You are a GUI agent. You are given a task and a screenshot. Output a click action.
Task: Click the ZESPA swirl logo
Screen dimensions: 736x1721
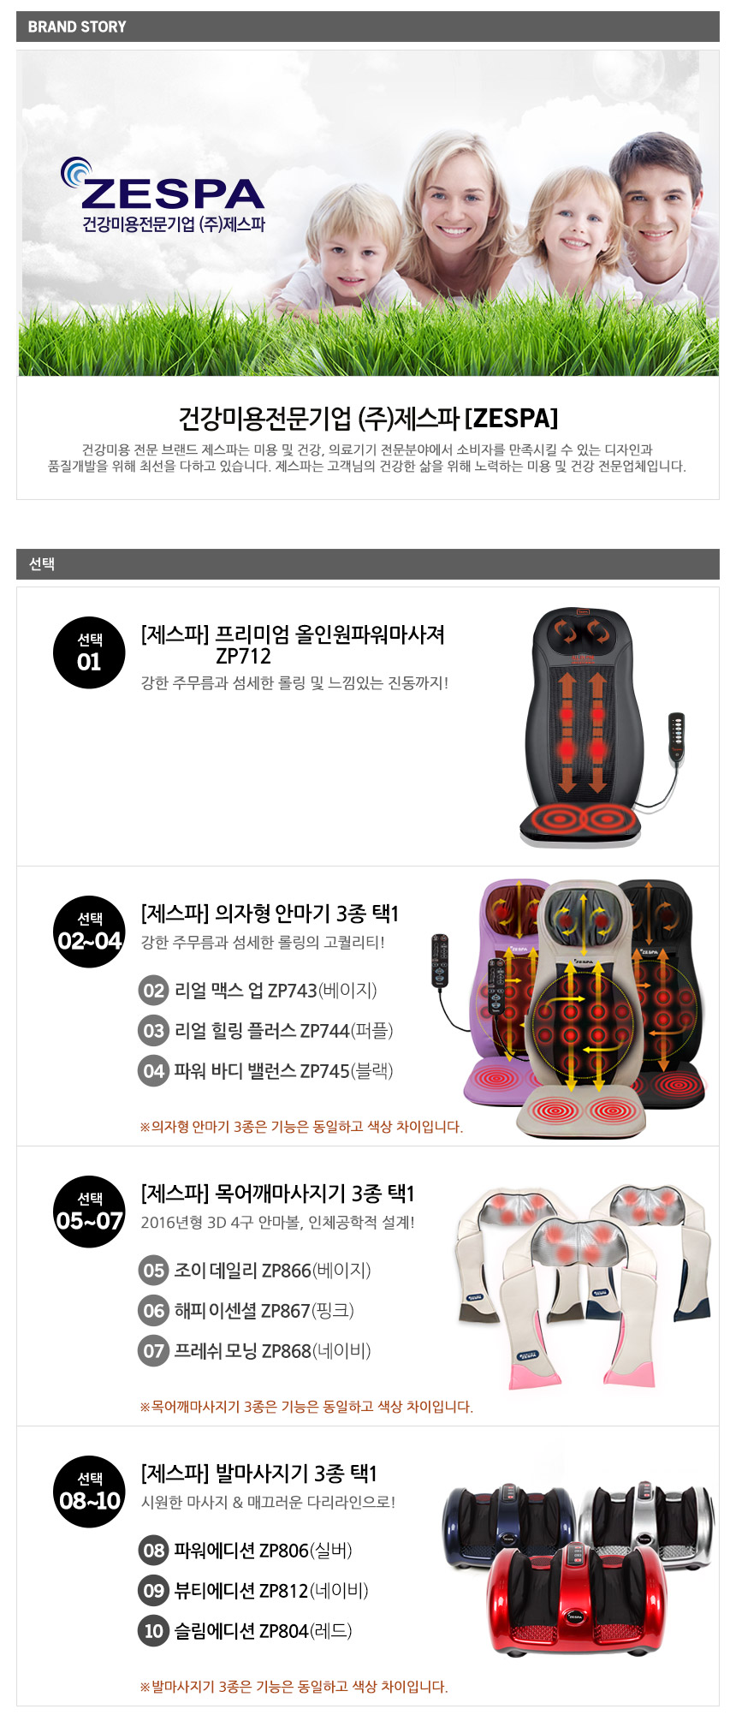[x=163, y=195]
